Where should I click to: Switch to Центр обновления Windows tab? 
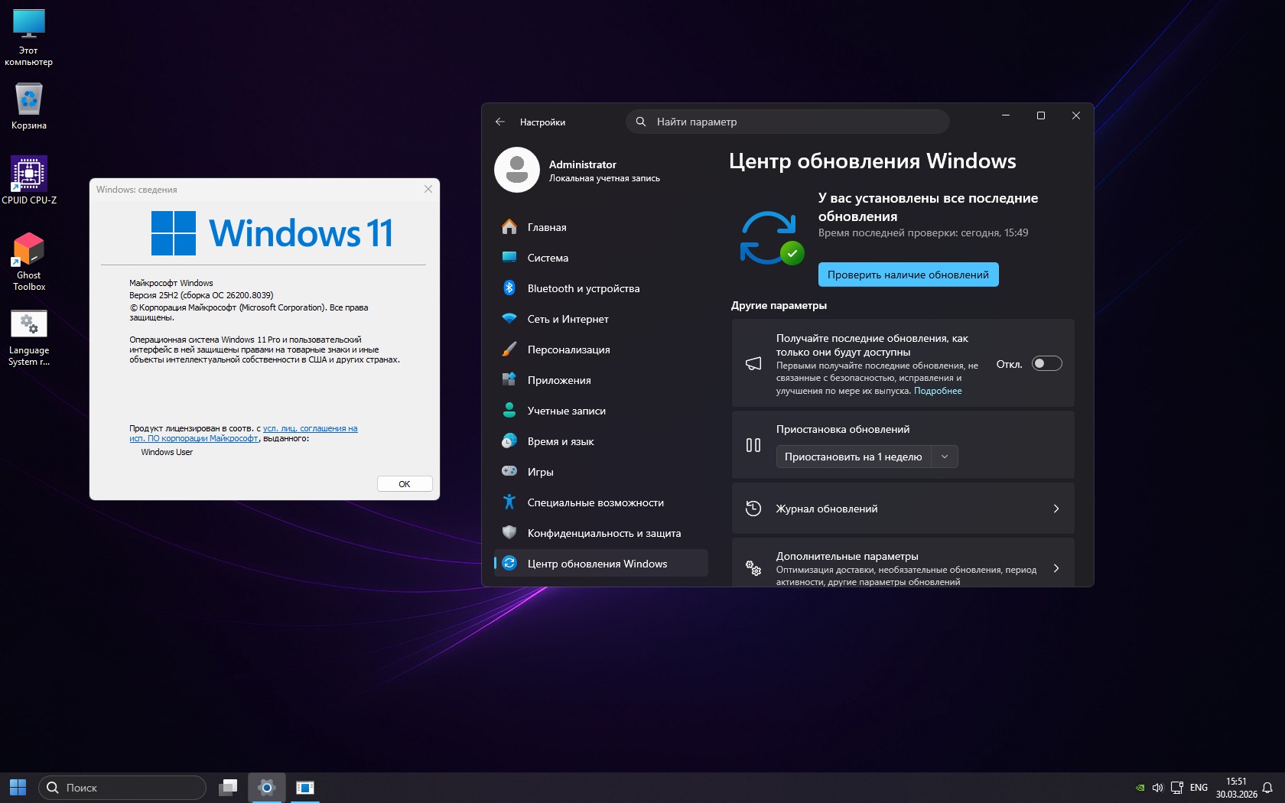597,563
